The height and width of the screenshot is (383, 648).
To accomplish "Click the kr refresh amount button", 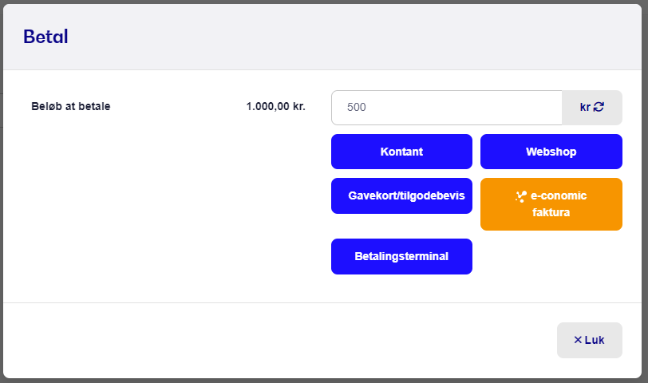I will 592,108.
